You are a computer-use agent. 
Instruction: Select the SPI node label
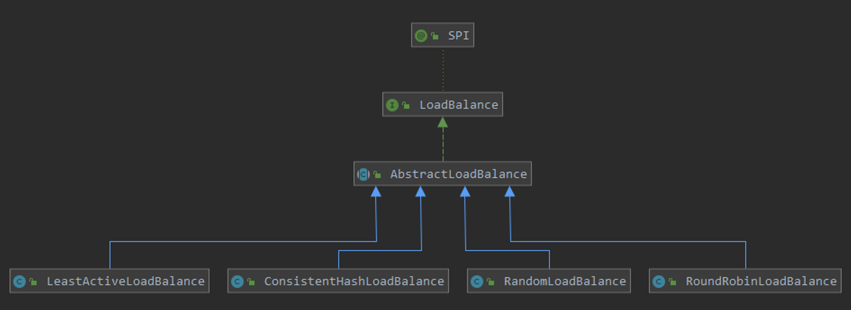click(458, 36)
